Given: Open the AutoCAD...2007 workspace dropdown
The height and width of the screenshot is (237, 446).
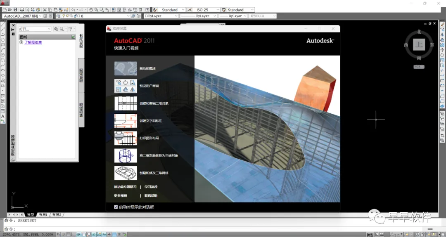Looking at the screenshot, I should pos(40,16).
